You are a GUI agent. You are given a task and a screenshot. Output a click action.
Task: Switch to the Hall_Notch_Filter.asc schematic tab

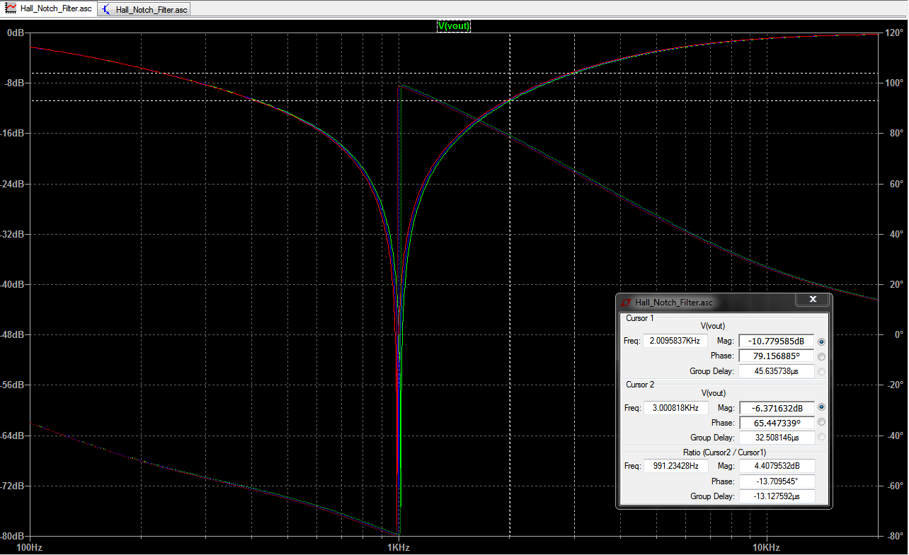[x=144, y=9]
